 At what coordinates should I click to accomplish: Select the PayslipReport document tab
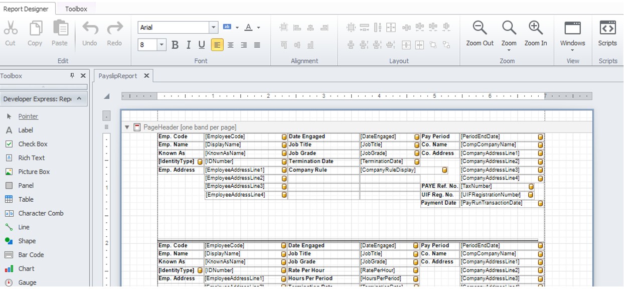(118, 76)
